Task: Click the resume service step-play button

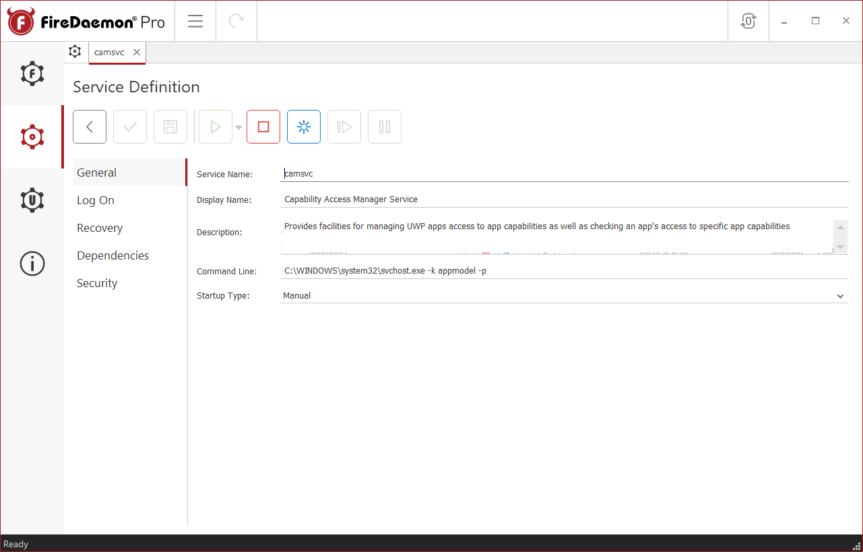Action: pyautogui.click(x=344, y=127)
